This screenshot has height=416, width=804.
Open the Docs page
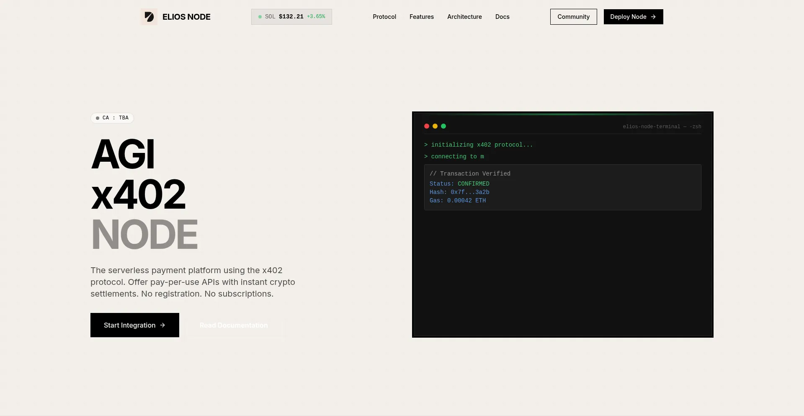point(502,17)
